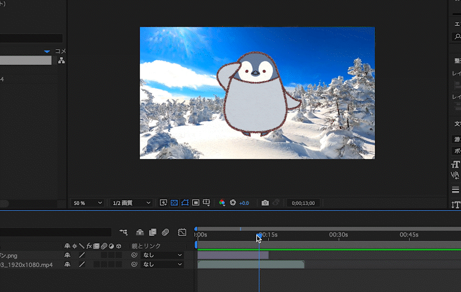Open the show channel color icon
461x292 pixels.
222,203
